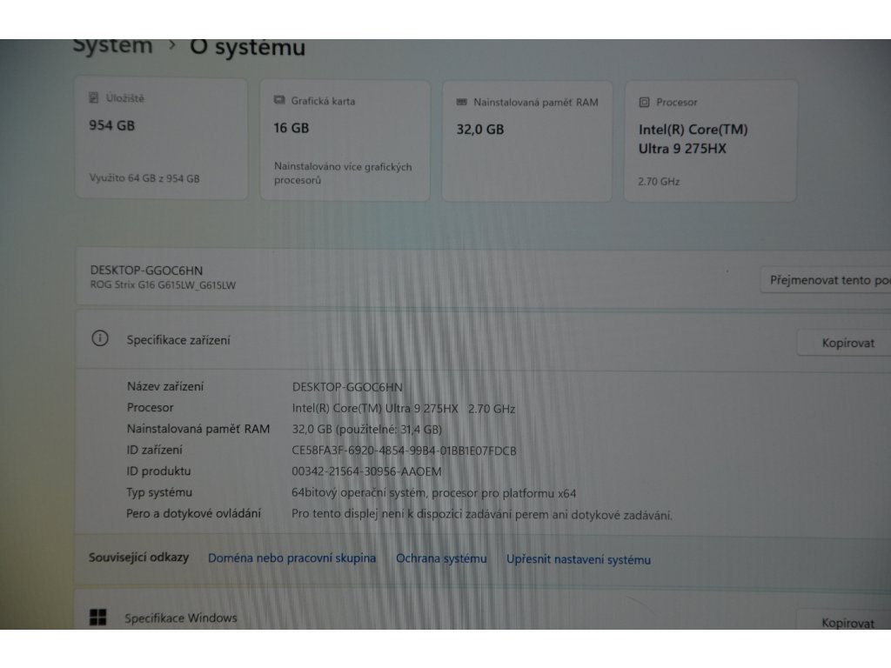This screenshot has width=891, height=668.
Task: Select the Využito 64 GB z 954 GB text
Action: click(144, 178)
